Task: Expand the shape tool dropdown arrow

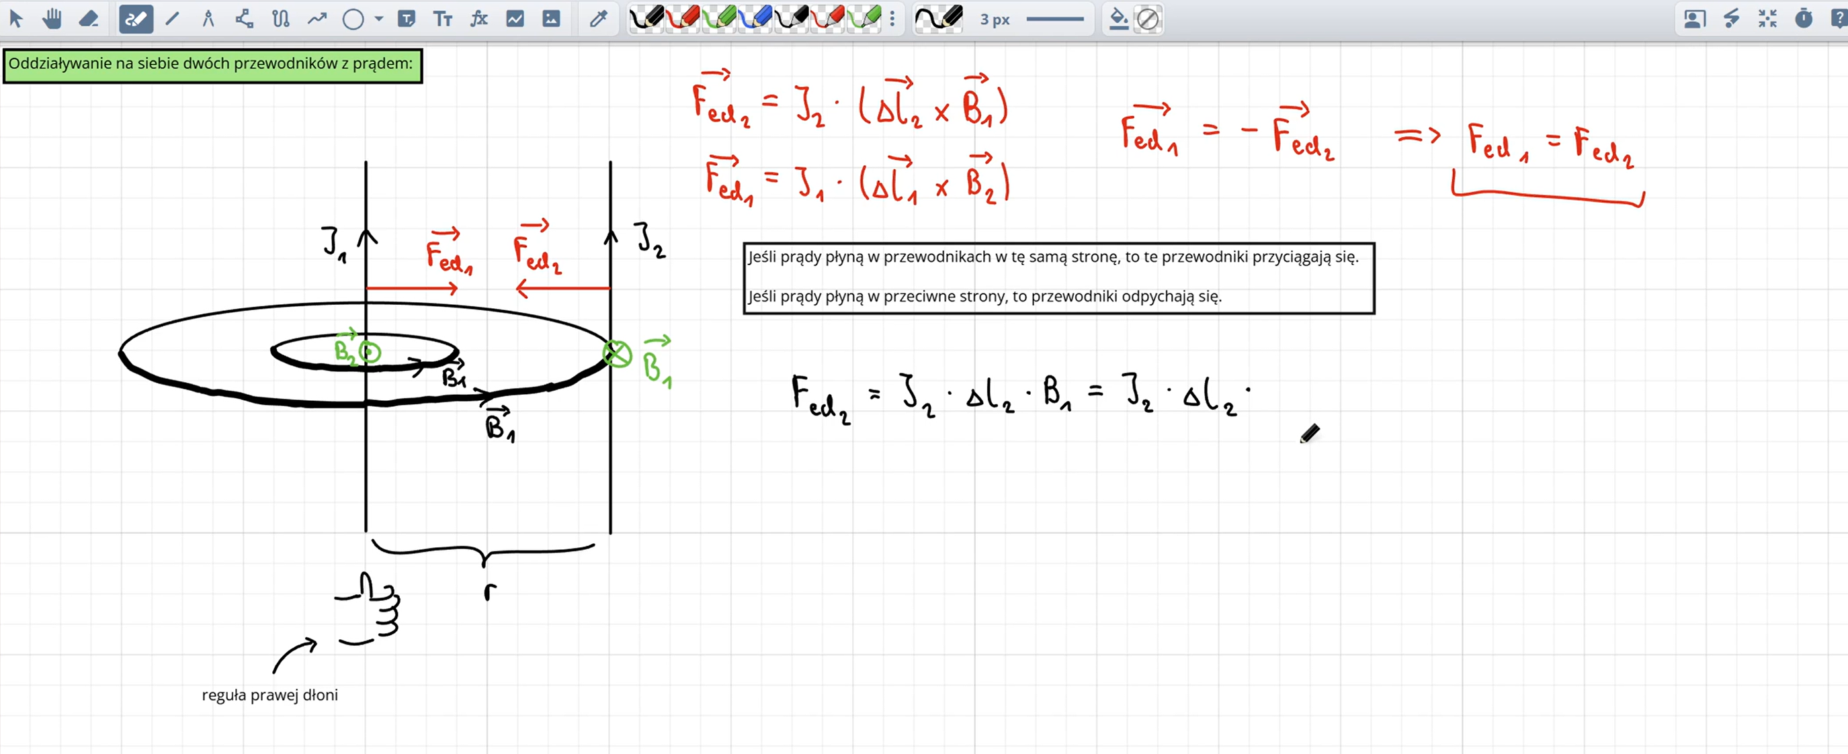Action: pos(379,19)
